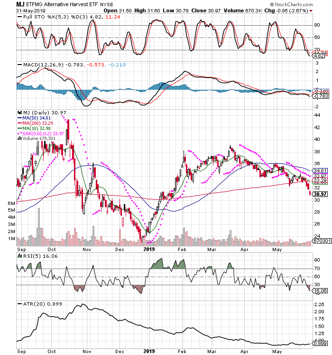The height and width of the screenshot is (355, 332).
Task: Click the 44 label on price axis
Action: [317, 115]
